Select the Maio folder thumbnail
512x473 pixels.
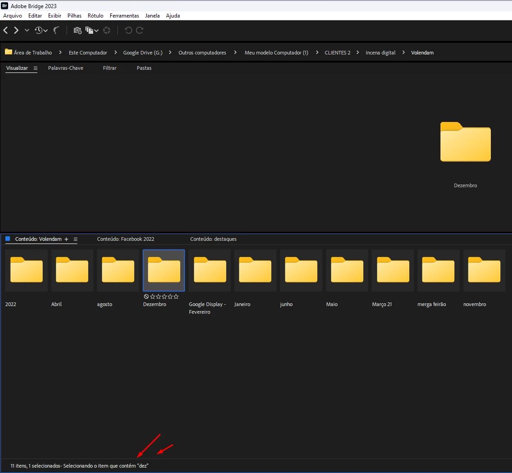[x=347, y=270]
